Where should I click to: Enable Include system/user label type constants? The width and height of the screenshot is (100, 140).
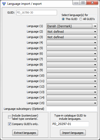tap(9, 117)
